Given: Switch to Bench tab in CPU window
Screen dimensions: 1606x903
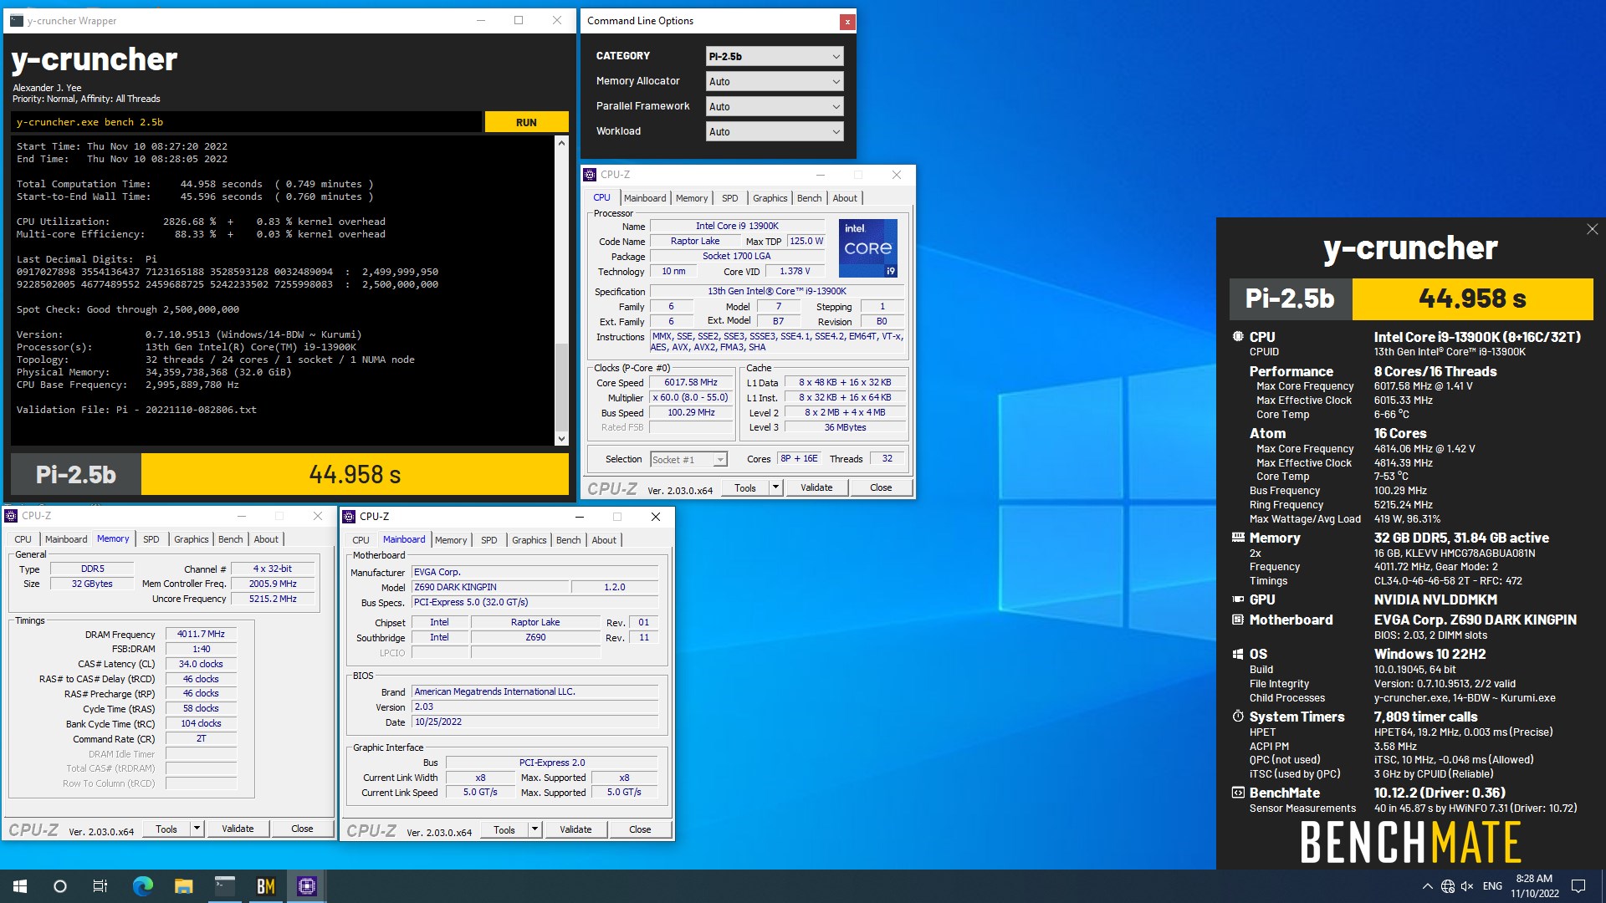Looking at the screenshot, I should pos(809,198).
